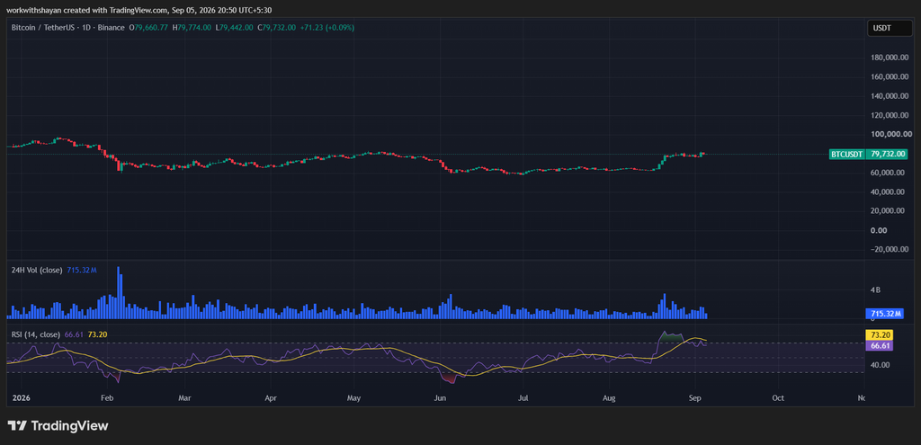The width and height of the screenshot is (921, 445).
Task: Click the yellow 73.20 RSI axis tag
Action: coord(878,335)
